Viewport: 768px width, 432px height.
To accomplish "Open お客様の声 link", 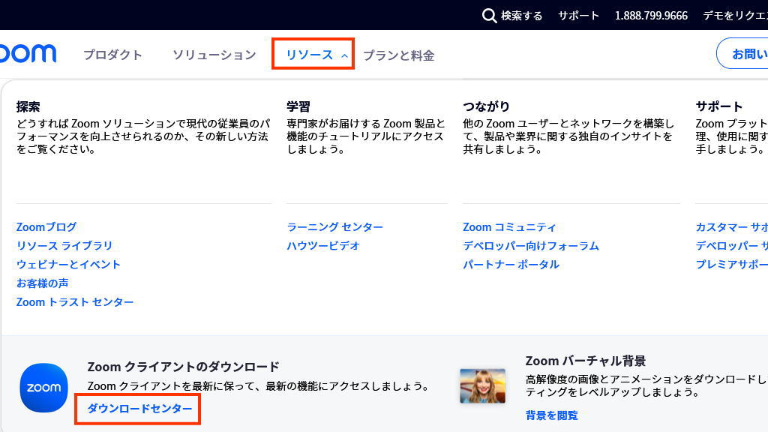I will [x=43, y=283].
